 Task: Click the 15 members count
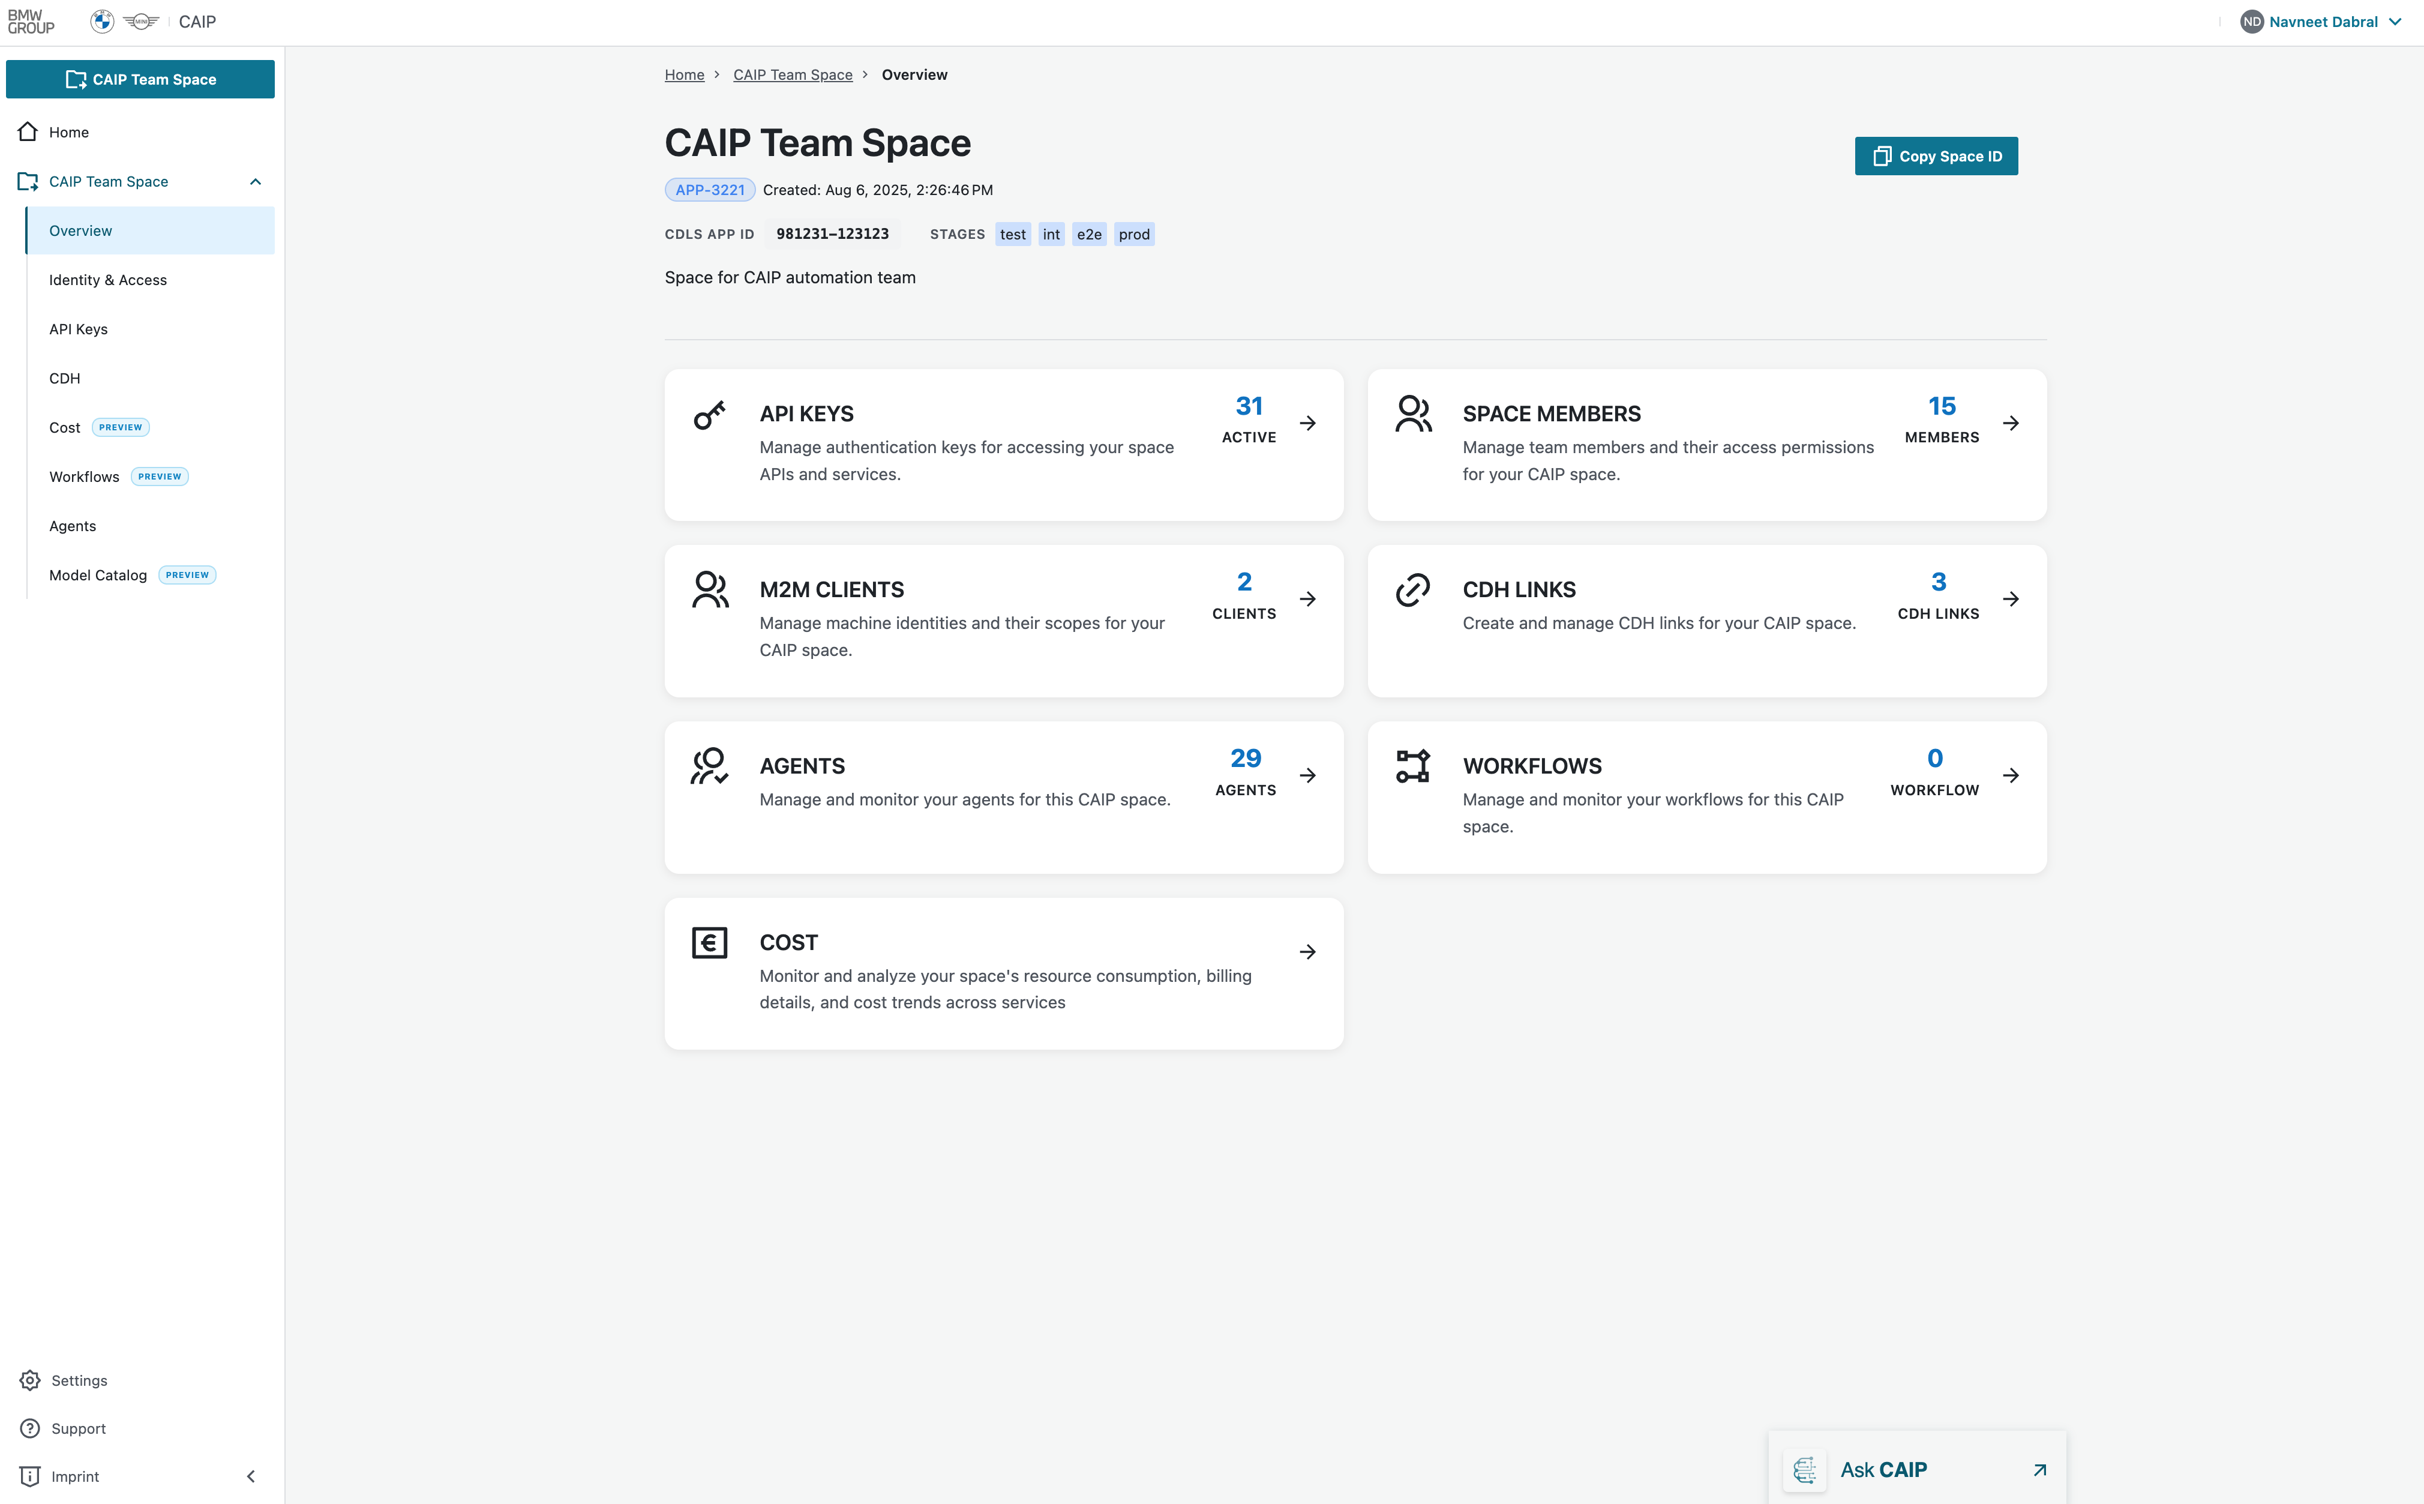click(1942, 406)
